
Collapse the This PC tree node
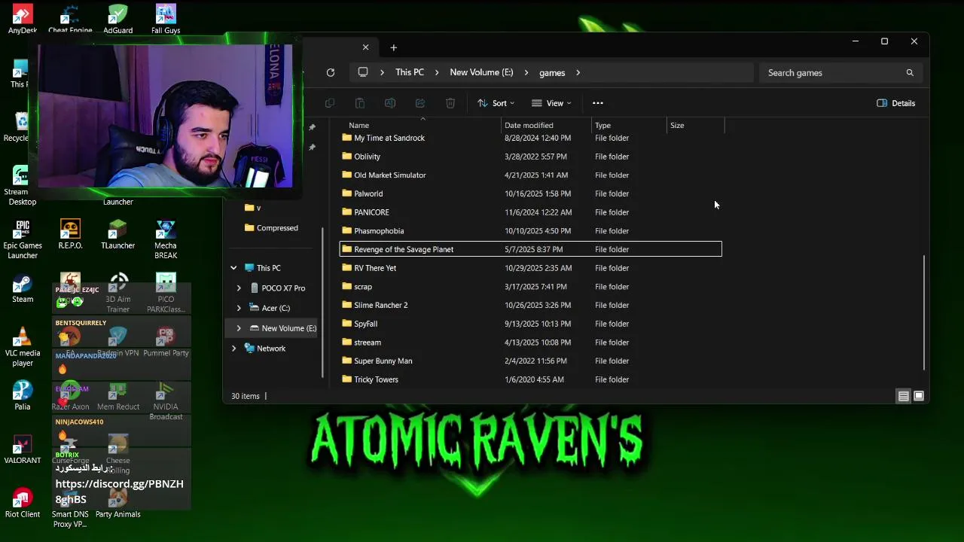pyautogui.click(x=233, y=268)
